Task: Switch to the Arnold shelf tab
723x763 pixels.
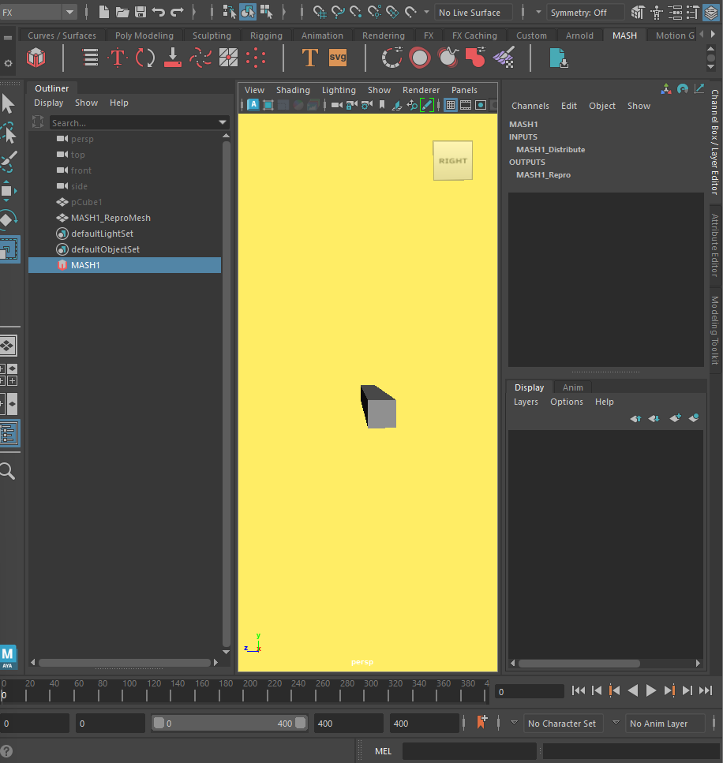Action: (579, 36)
